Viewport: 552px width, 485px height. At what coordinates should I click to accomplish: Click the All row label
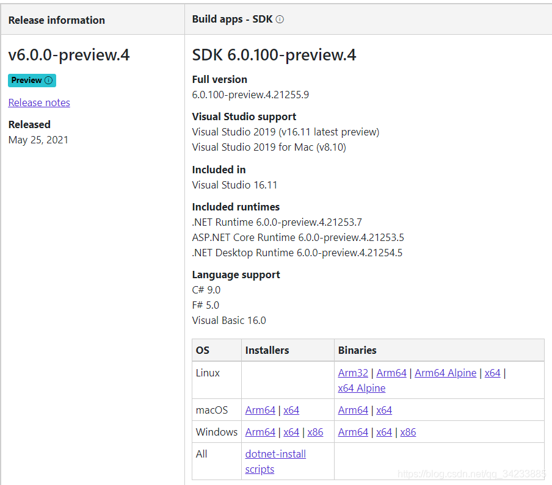(202, 454)
